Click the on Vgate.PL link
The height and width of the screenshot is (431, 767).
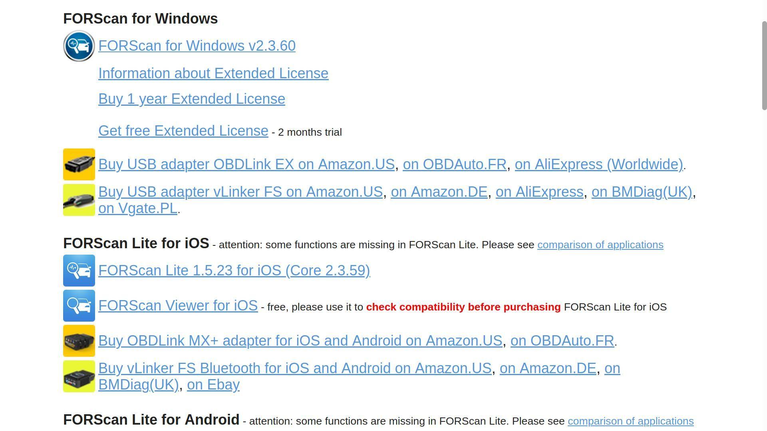click(138, 208)
